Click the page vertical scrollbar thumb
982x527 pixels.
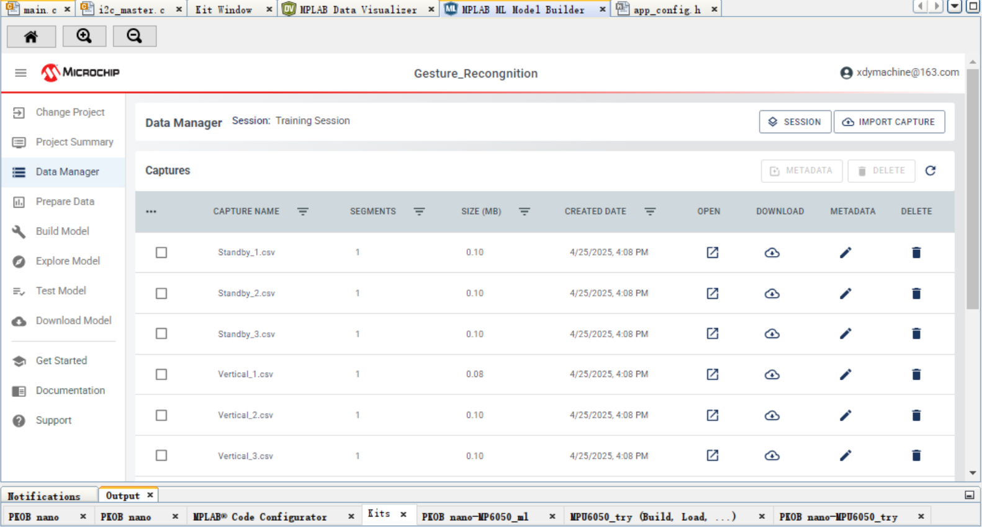pos(973,188)
